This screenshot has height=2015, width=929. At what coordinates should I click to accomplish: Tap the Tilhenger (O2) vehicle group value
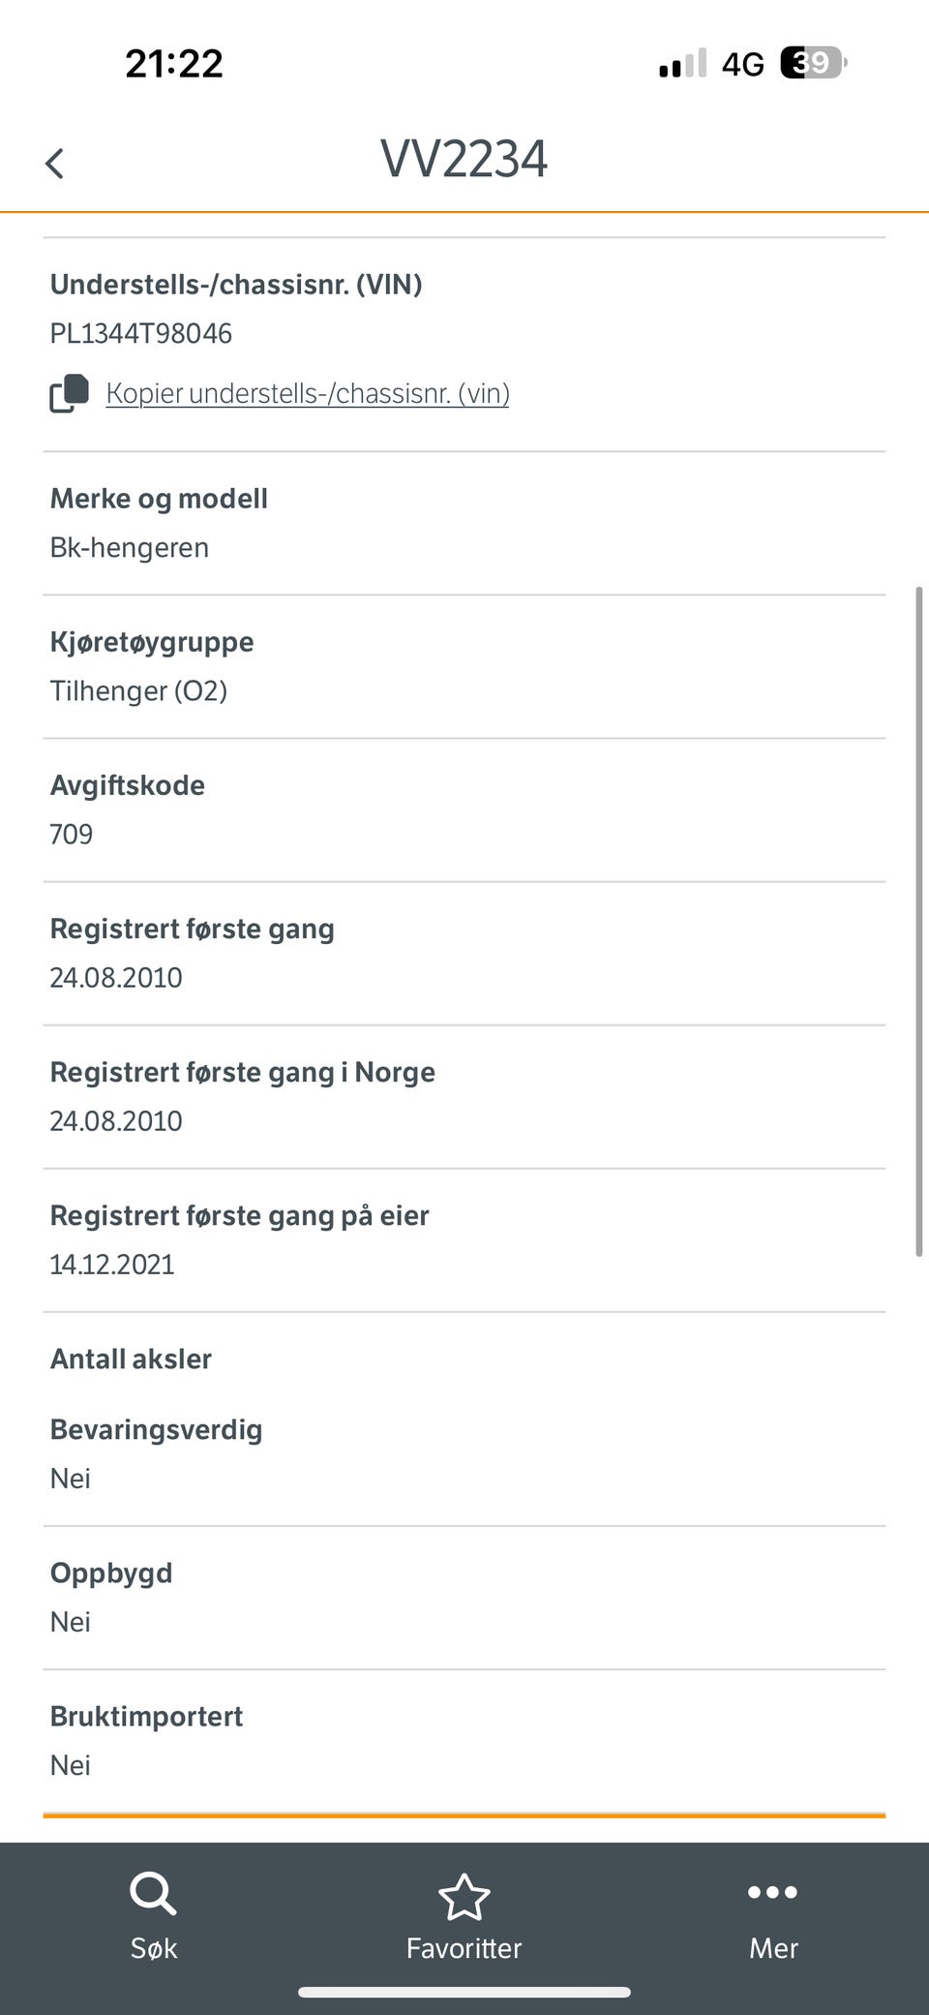click(138, 690)
